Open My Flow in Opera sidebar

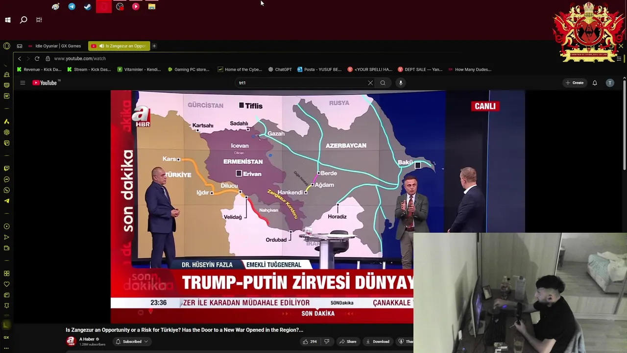tap(6, 237)
